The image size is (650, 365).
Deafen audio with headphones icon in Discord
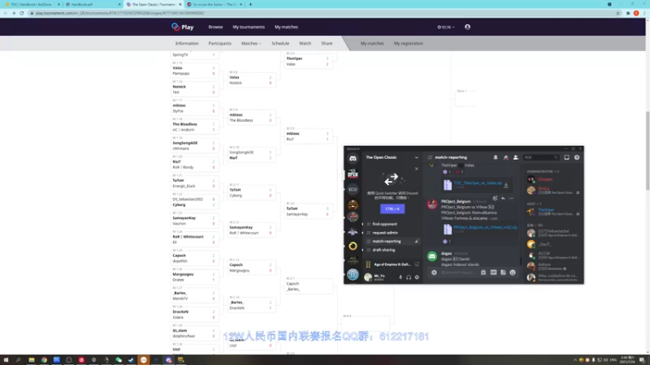[409, 277]
